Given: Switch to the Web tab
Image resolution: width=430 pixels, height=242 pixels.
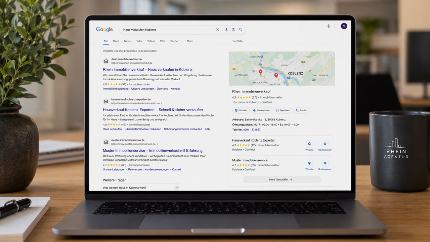Looking at the screenshot, I should [163, 41].
